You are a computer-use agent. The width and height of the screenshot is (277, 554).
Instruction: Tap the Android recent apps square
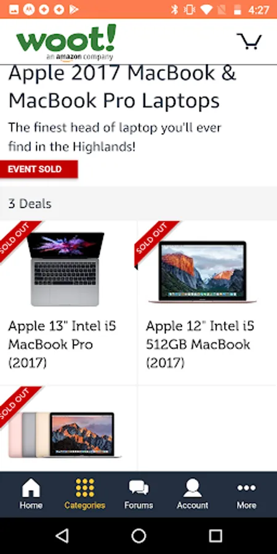[215, 536]
